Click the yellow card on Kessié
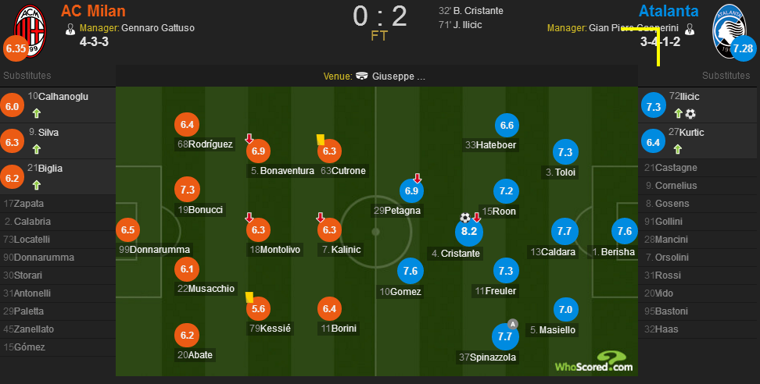The height and width of the screenshot is (384, 760). 249,297
